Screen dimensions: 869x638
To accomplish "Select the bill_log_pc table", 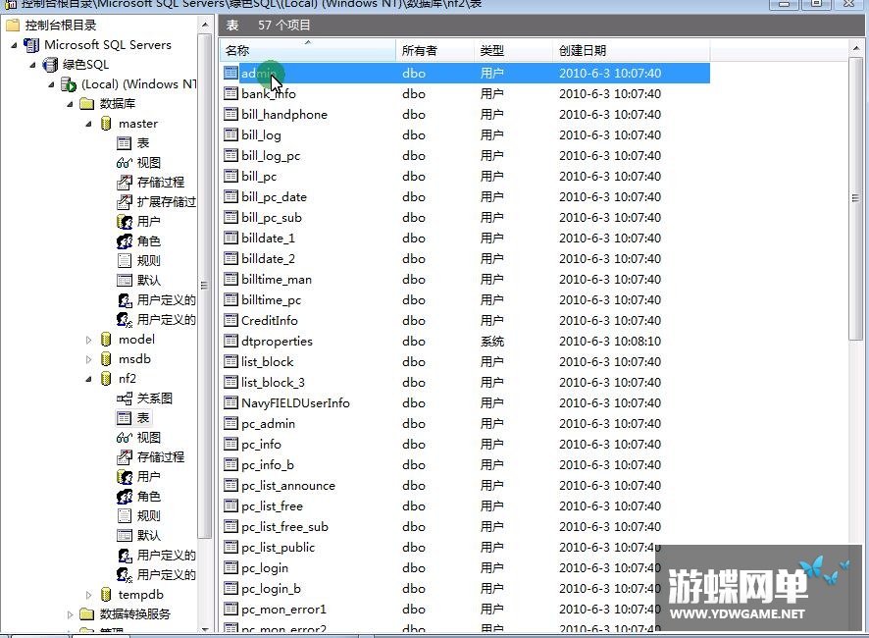I will tap(271, 156).
